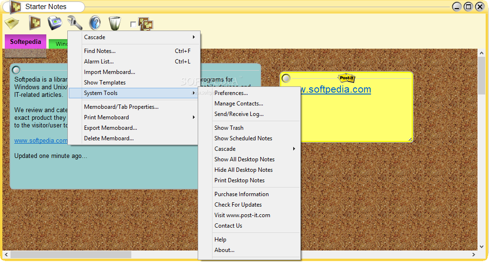The width and height of the screenshot is (489, 262).
Task: Open Preferences... from submenu
Action: [249, 93]
